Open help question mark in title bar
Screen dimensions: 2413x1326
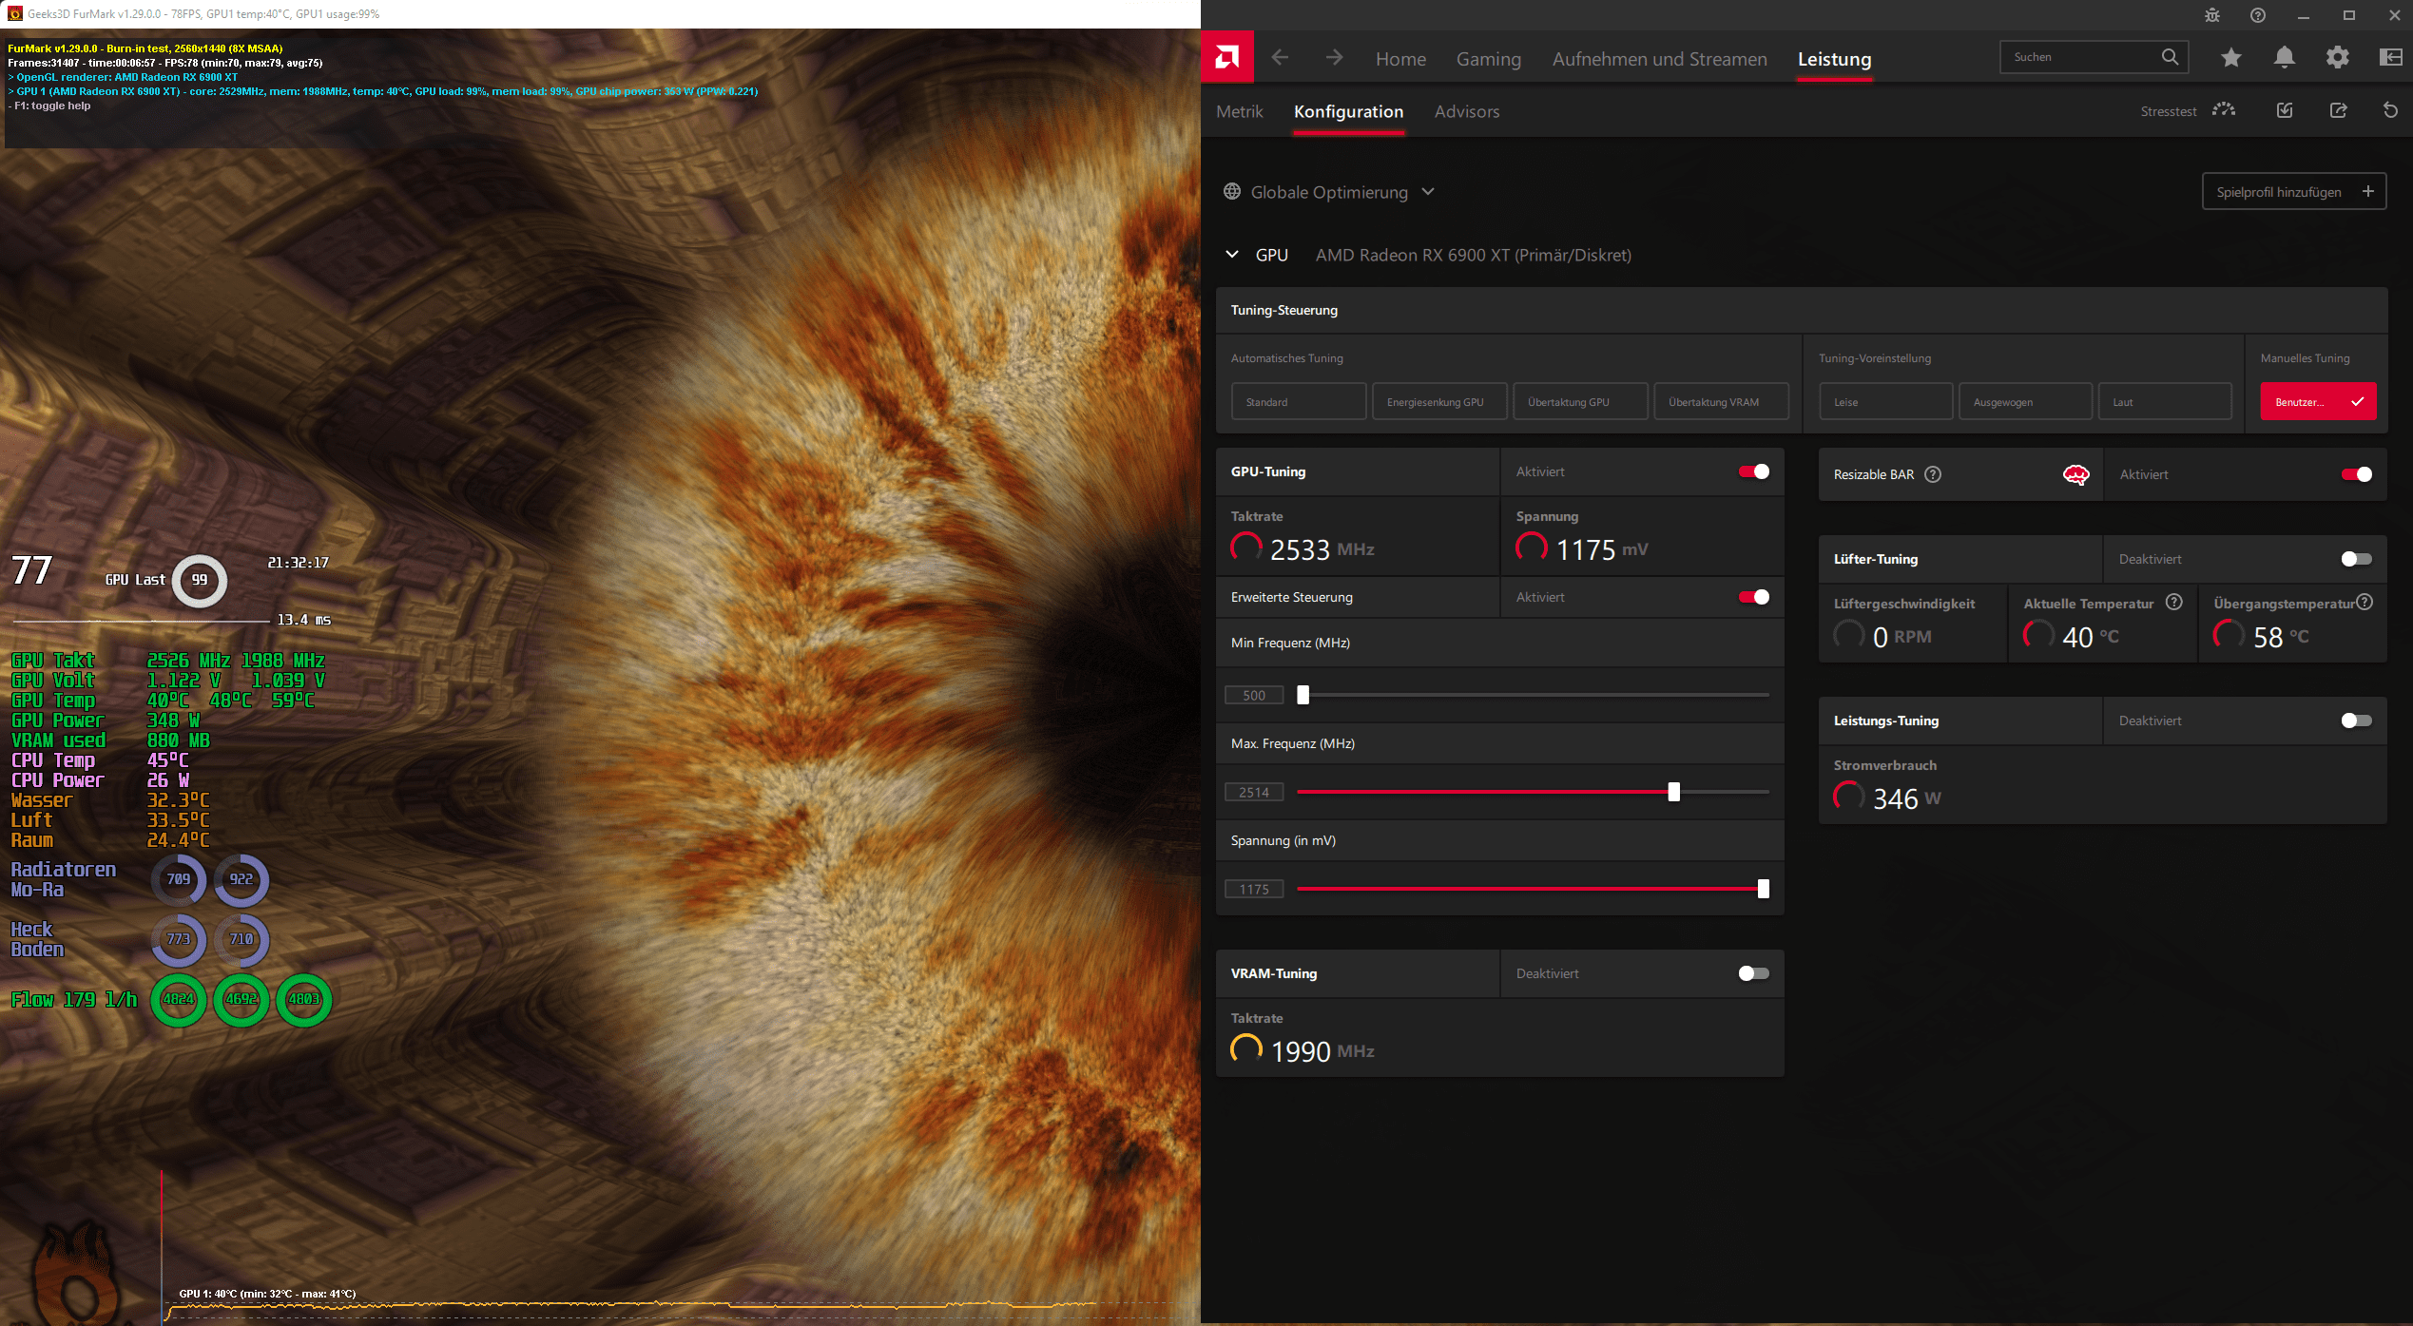pyautogui.click(x=2257, y=15)
